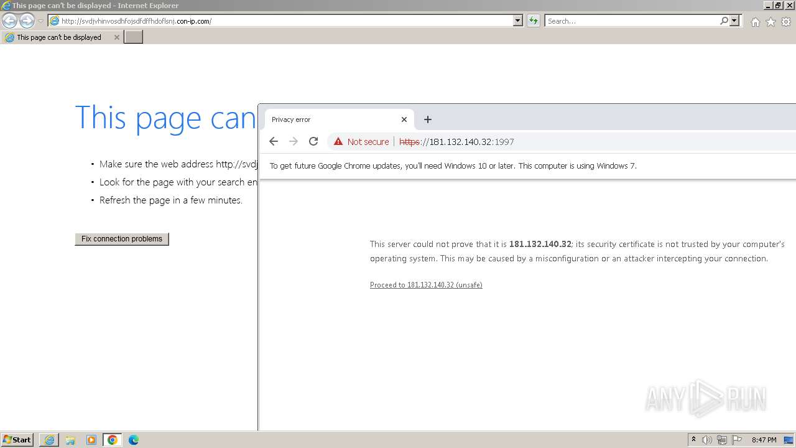Click bold '181.132.140.32' in warning text
Viewport: 796px width, 448px height.
point(540,245)
